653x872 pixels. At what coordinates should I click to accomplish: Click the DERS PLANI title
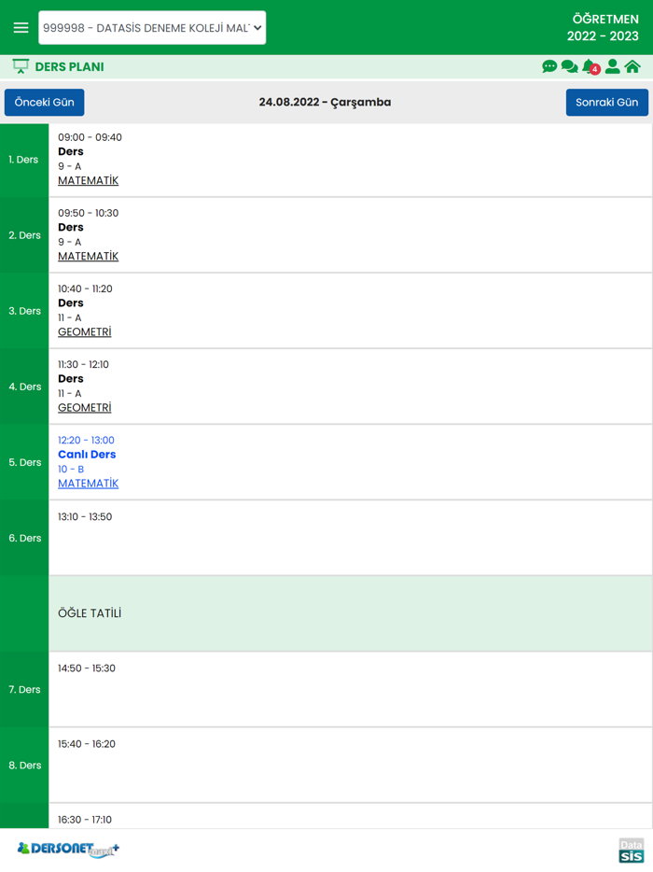[69, 66]
